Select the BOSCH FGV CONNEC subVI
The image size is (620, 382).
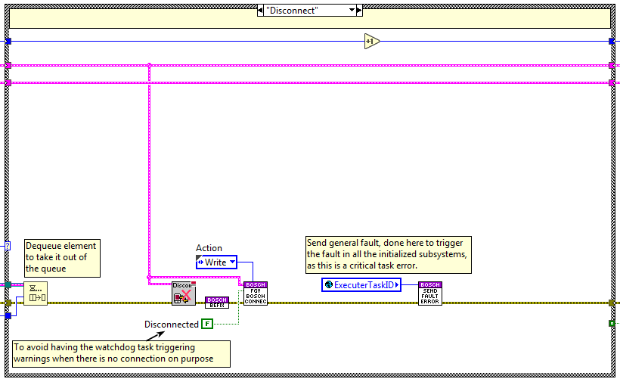(x=256, y=293)
